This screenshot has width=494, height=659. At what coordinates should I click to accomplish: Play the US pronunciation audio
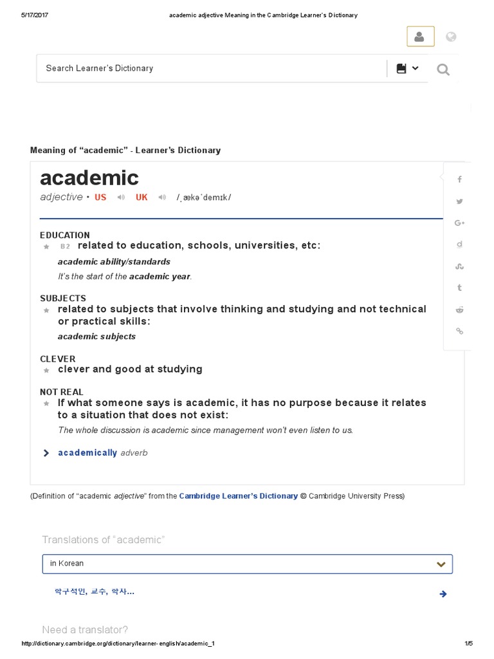pos(120,198)
